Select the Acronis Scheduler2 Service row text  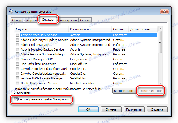coord(39,35)
